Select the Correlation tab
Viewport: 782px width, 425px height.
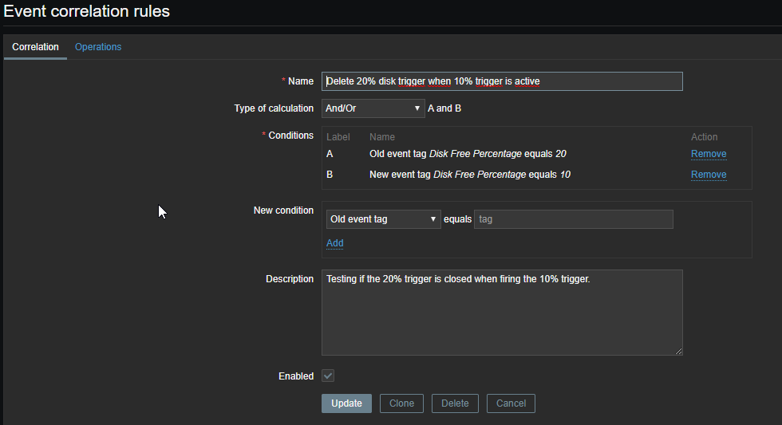point(35,47)
